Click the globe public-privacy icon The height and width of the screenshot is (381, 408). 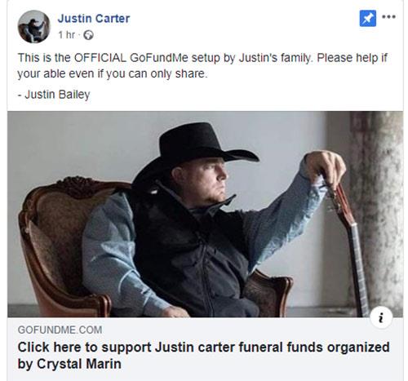click(88, 35)
